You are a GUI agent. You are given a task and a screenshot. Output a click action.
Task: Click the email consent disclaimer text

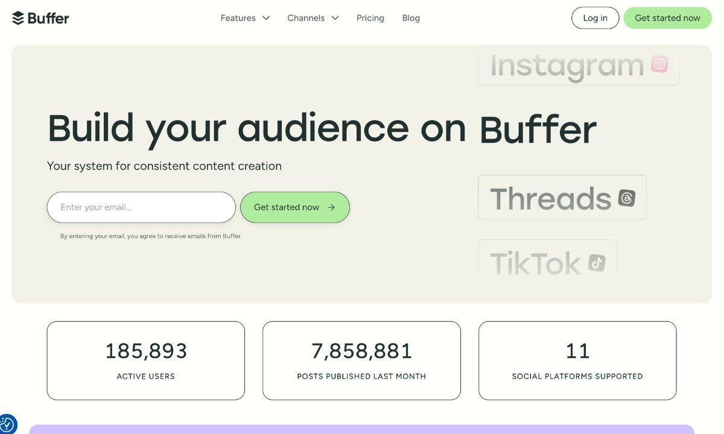[151, 236]
